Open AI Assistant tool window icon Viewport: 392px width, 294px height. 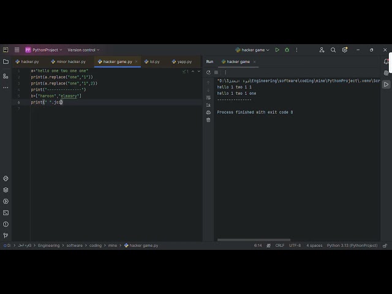(386, 73)
